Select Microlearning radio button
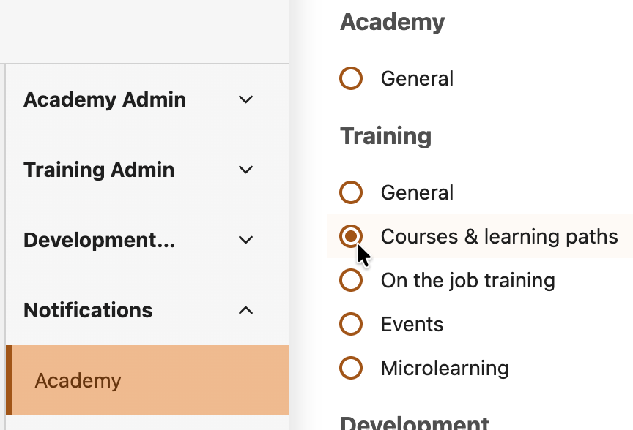Image resolution: width=633 pixels, height=430 pixels. tap(352, 368)
